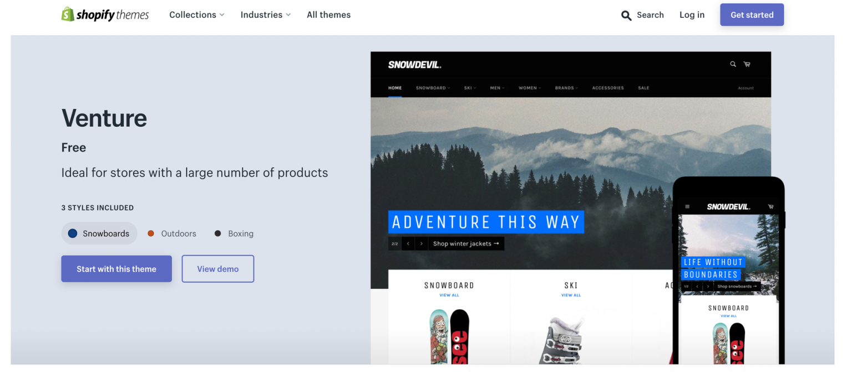The height and width of the screenshot is (374, 852).
Task: Click the previous slide arrow in preview
Action: point(408,243)
